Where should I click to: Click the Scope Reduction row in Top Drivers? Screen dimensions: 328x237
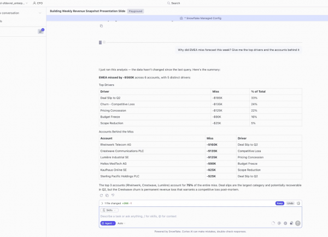[x=201, y=123]
